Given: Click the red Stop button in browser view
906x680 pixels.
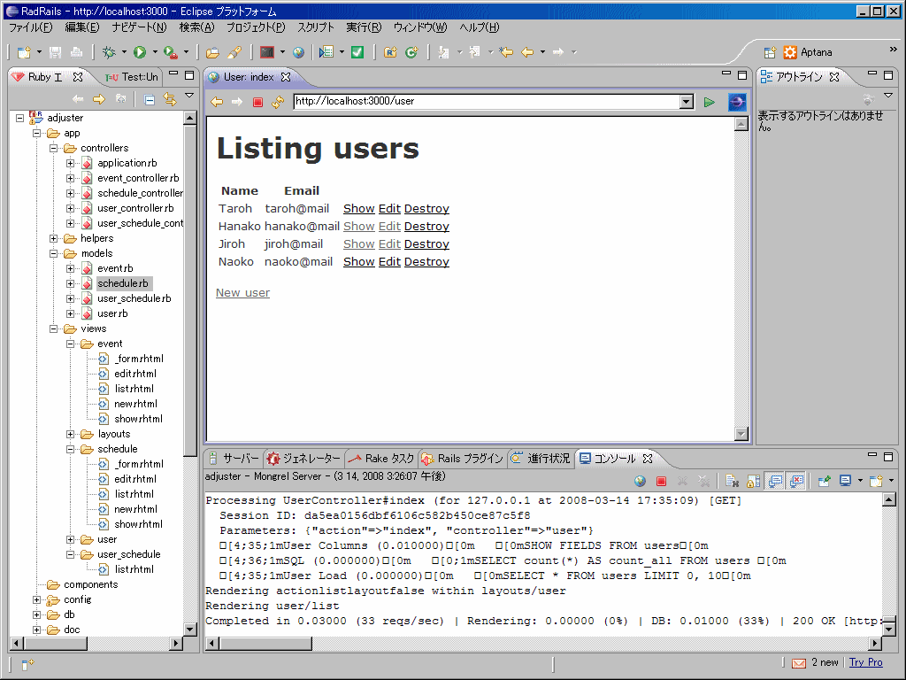Looking at the screenshot, I should click(x=257, y=103).
